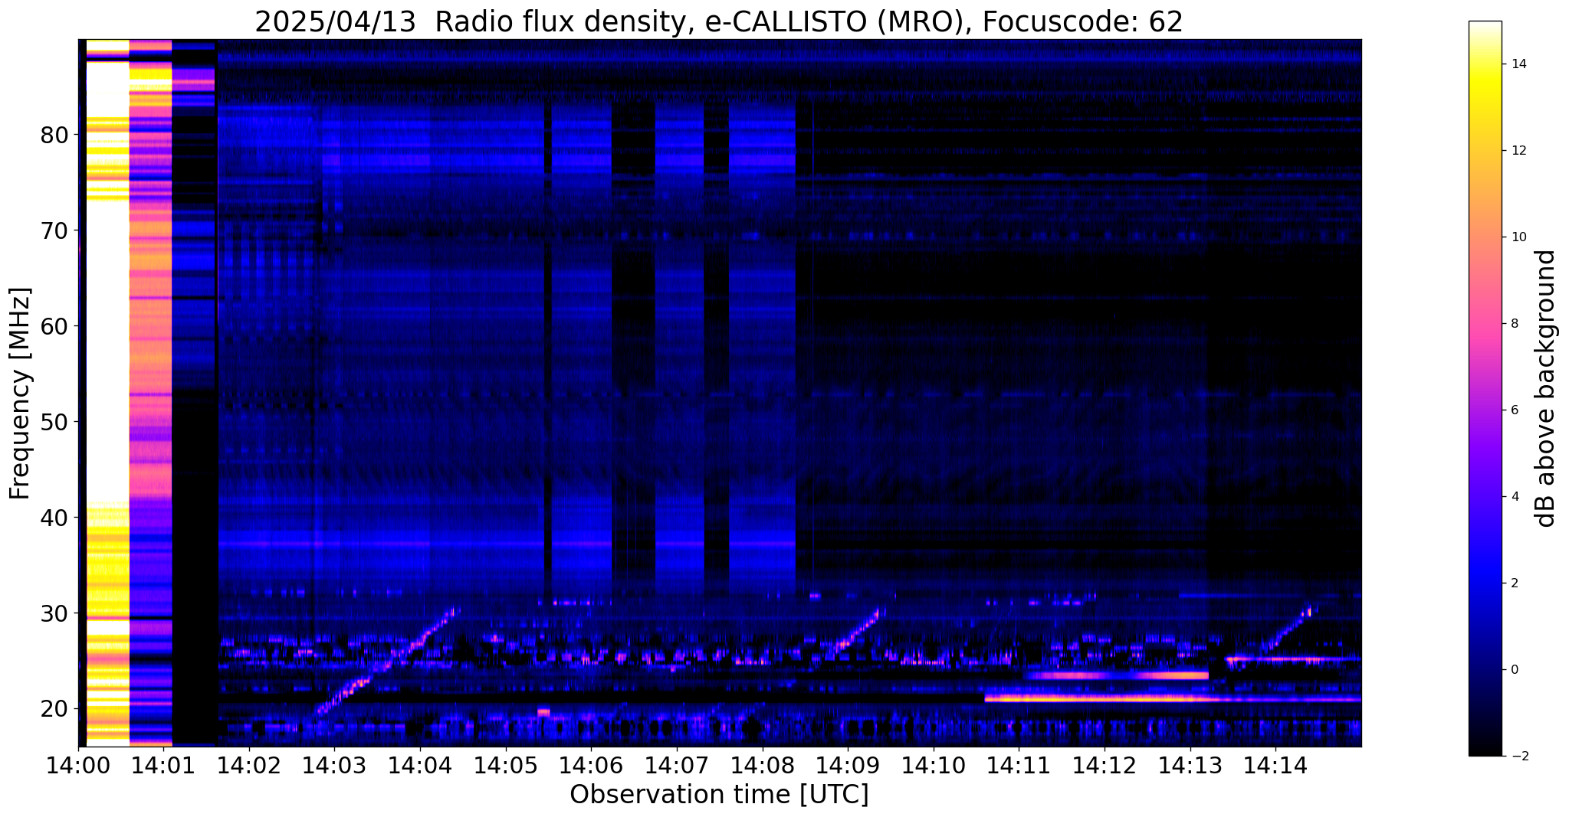This screenshot has width=1569, height=817.
Task: Click the 70 MHz frequency tick label
Action: click(54, 230)
